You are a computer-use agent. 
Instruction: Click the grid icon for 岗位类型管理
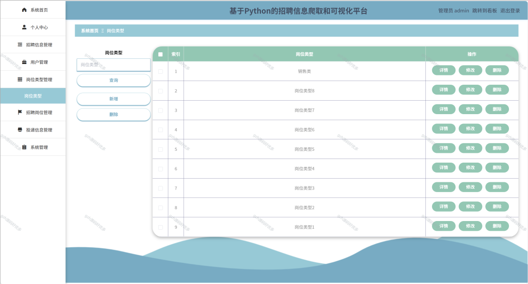20,80
